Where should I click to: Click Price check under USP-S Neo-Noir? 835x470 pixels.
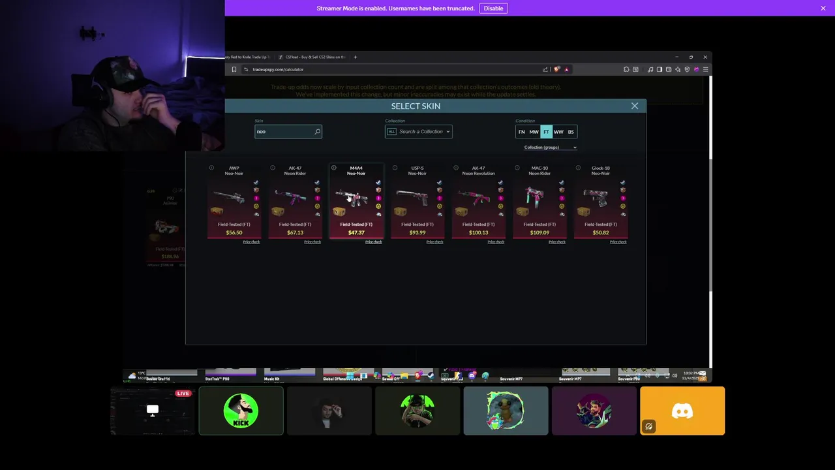click(434, 242)
